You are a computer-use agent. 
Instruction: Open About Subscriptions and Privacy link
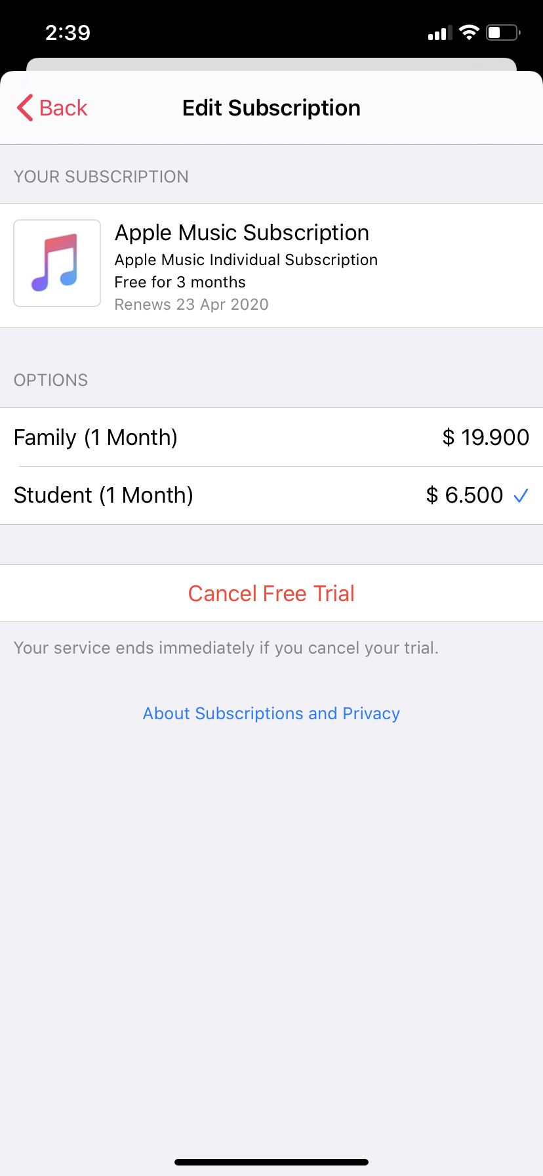(271, 713)
